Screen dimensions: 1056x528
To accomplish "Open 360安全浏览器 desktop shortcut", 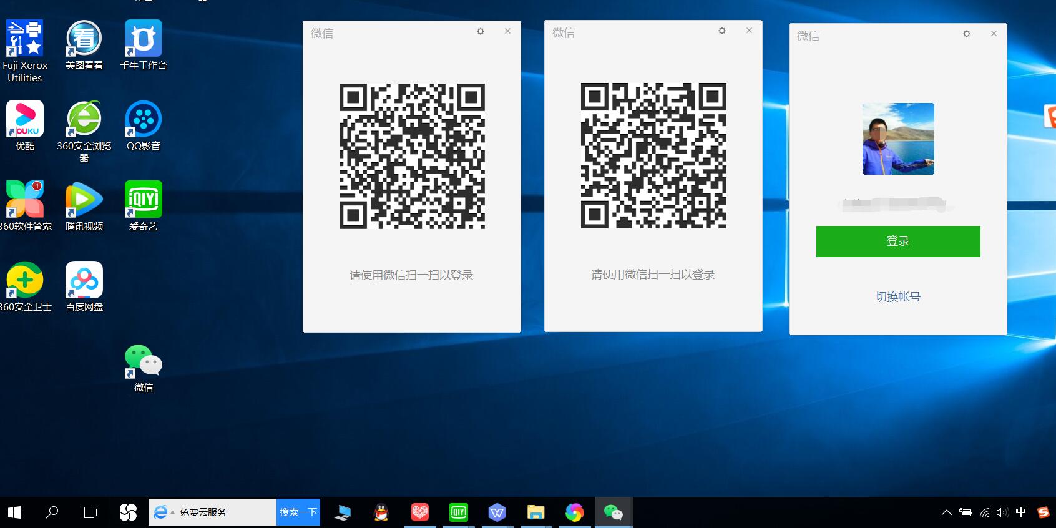I will (x=84, y=123).
